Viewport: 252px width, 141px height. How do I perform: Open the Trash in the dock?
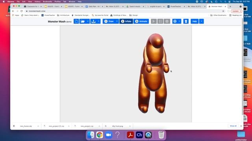[x=161, y=135]
